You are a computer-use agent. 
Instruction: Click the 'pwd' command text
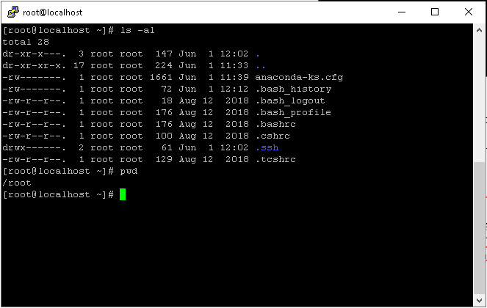coord(129,172)
